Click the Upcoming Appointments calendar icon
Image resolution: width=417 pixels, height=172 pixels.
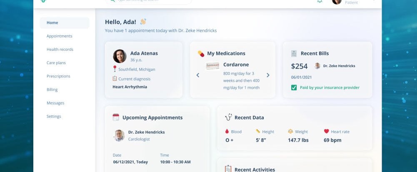(116, 117)
